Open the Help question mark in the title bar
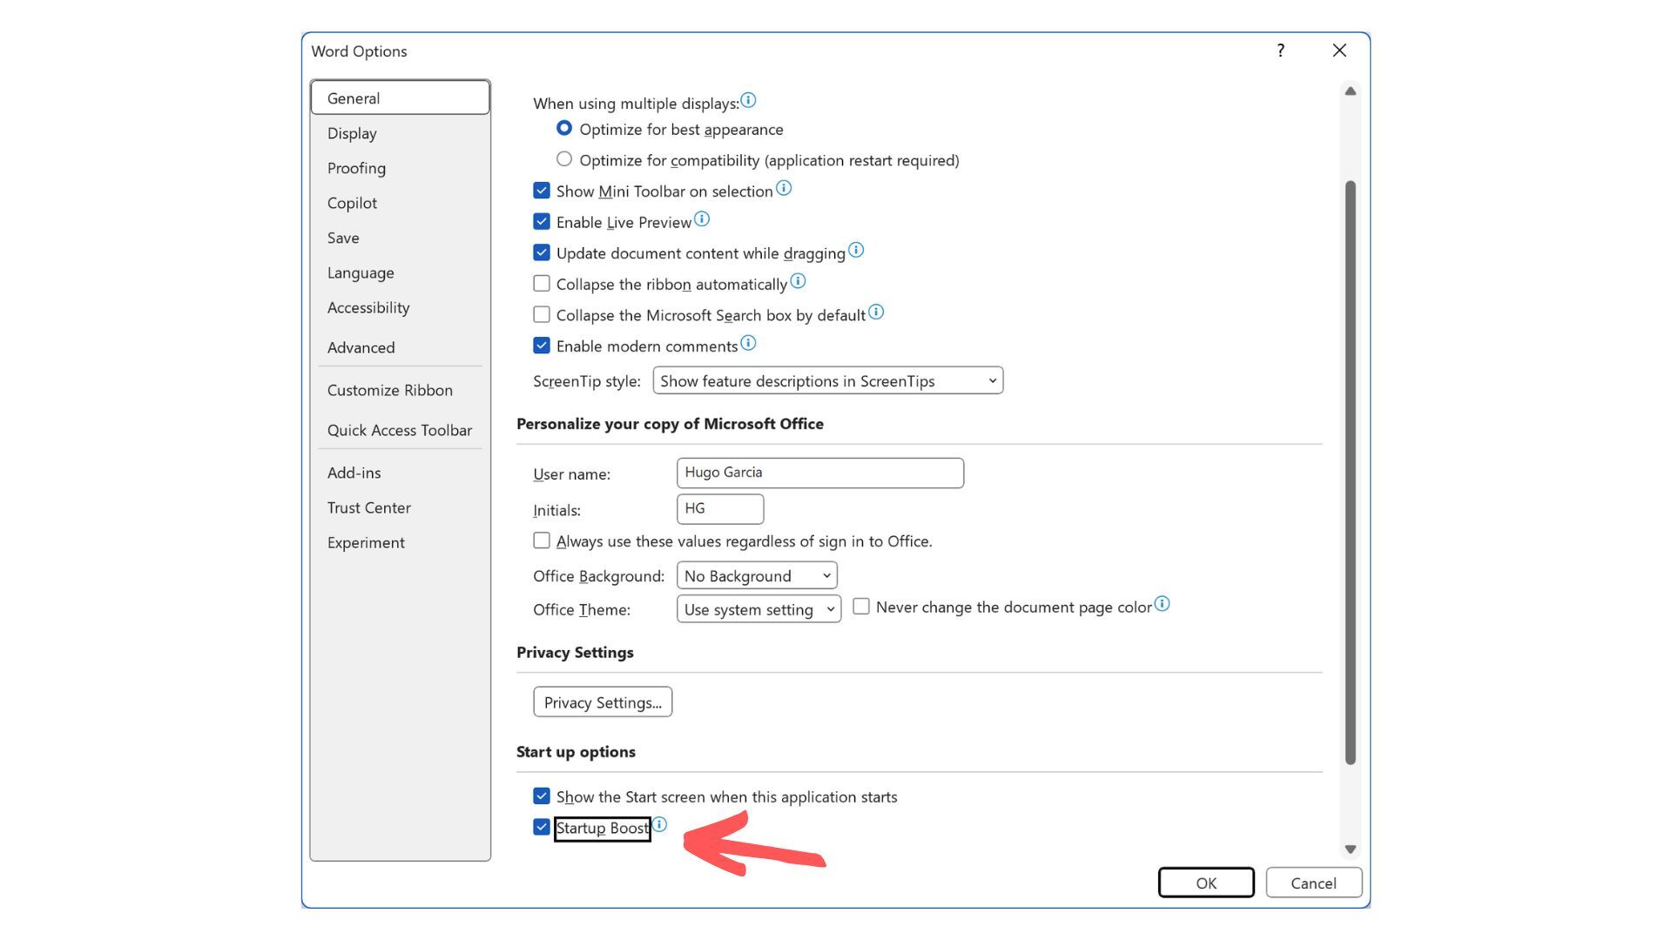The image size is (1672, 940). tap(1280, 50)
